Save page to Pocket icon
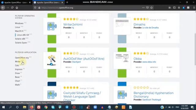This screenshot has height=110, width=196. 147,8
